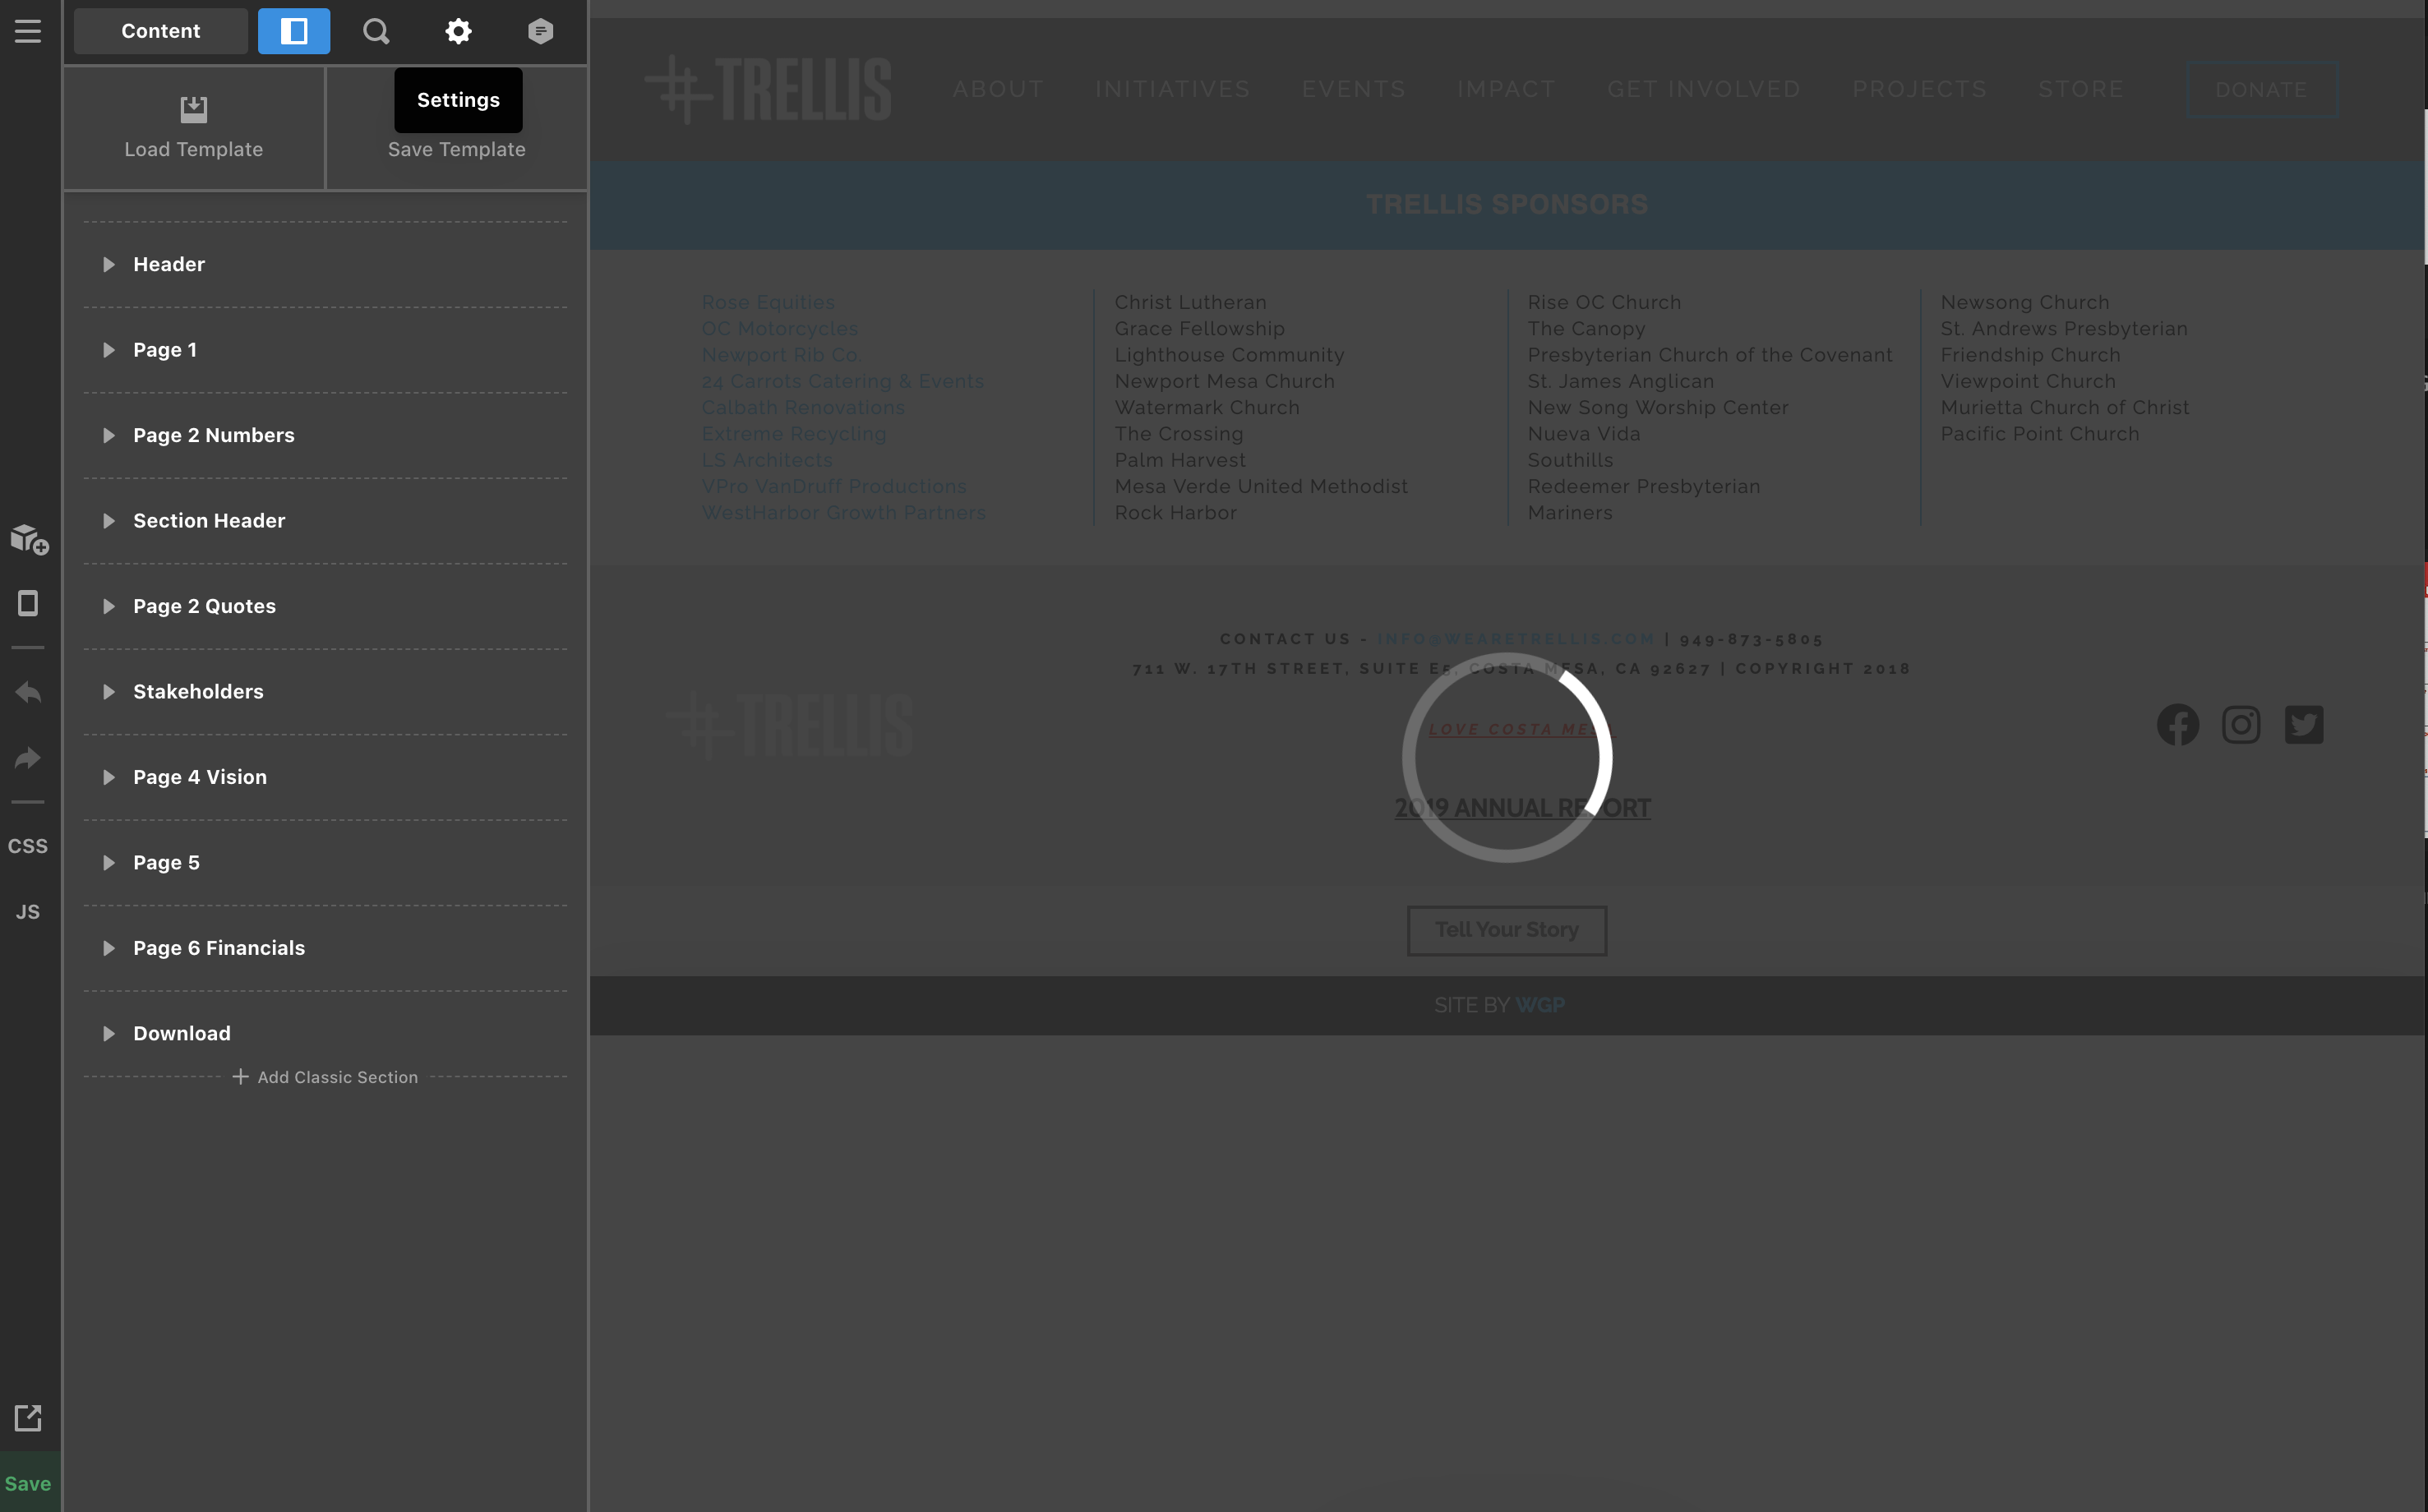2428x1512 pixels.
Task: Click the Tell Your Story button
Action: click(x=1507, y=930)
